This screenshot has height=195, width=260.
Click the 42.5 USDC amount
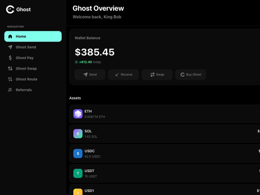coord(92,157)
